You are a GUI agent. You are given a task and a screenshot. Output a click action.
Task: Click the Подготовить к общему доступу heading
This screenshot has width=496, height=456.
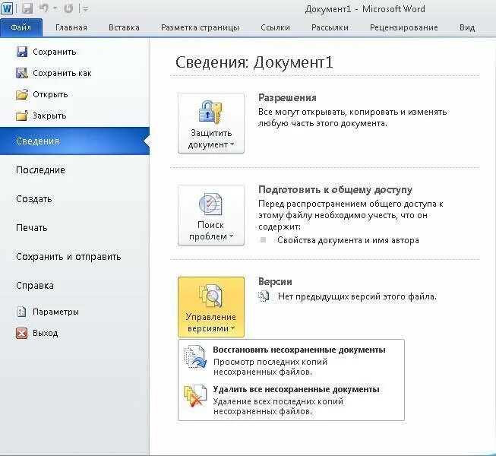click(x=335, y=189)
